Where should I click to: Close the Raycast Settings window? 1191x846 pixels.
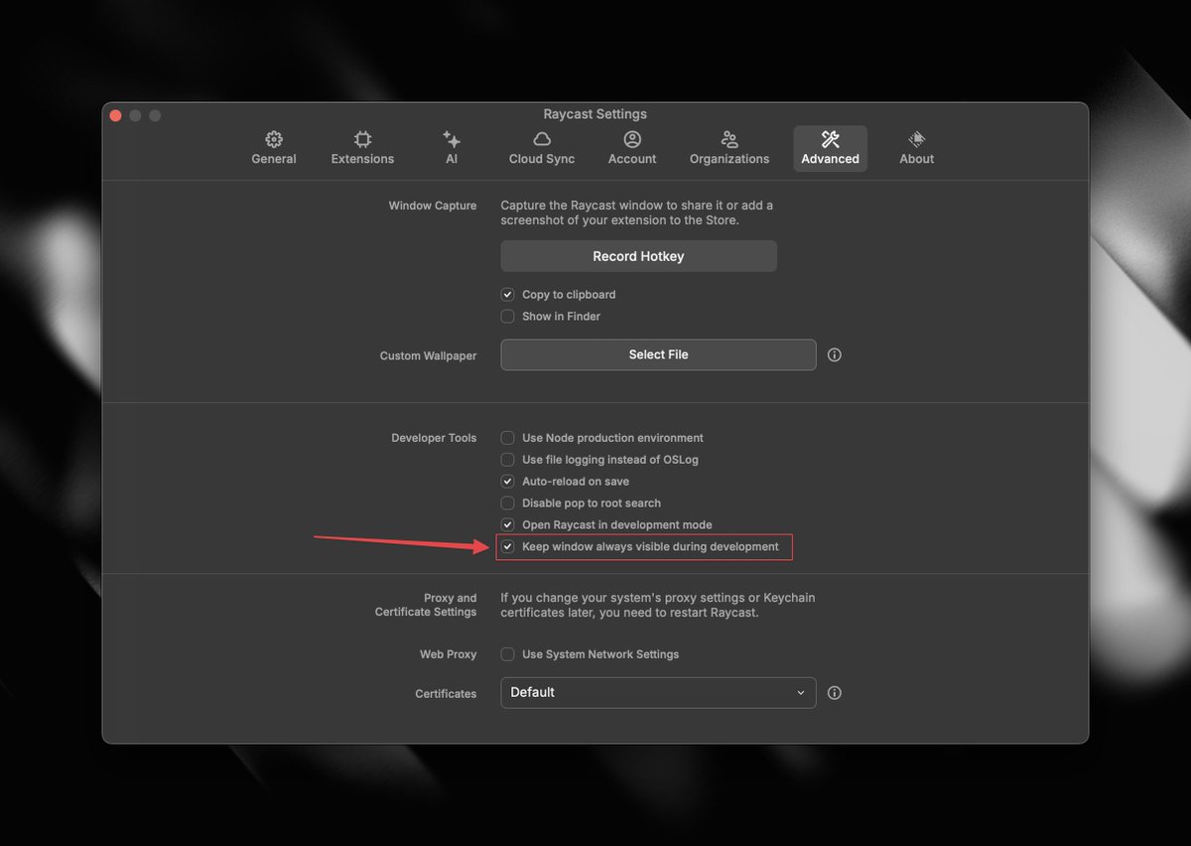point(115,115)
